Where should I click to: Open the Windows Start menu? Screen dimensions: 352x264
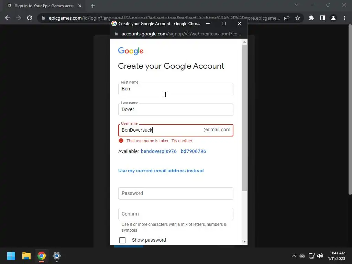11,256
